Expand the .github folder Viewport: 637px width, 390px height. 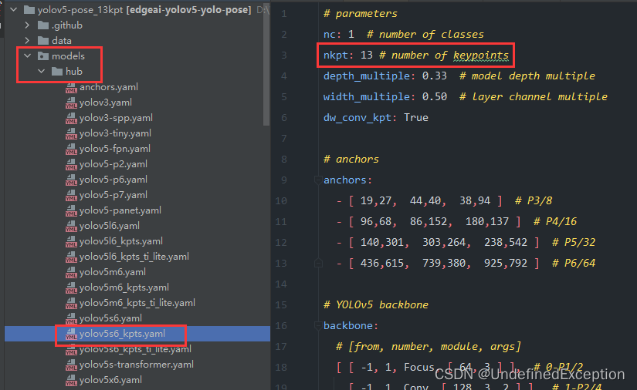click(x=27, y=25)
